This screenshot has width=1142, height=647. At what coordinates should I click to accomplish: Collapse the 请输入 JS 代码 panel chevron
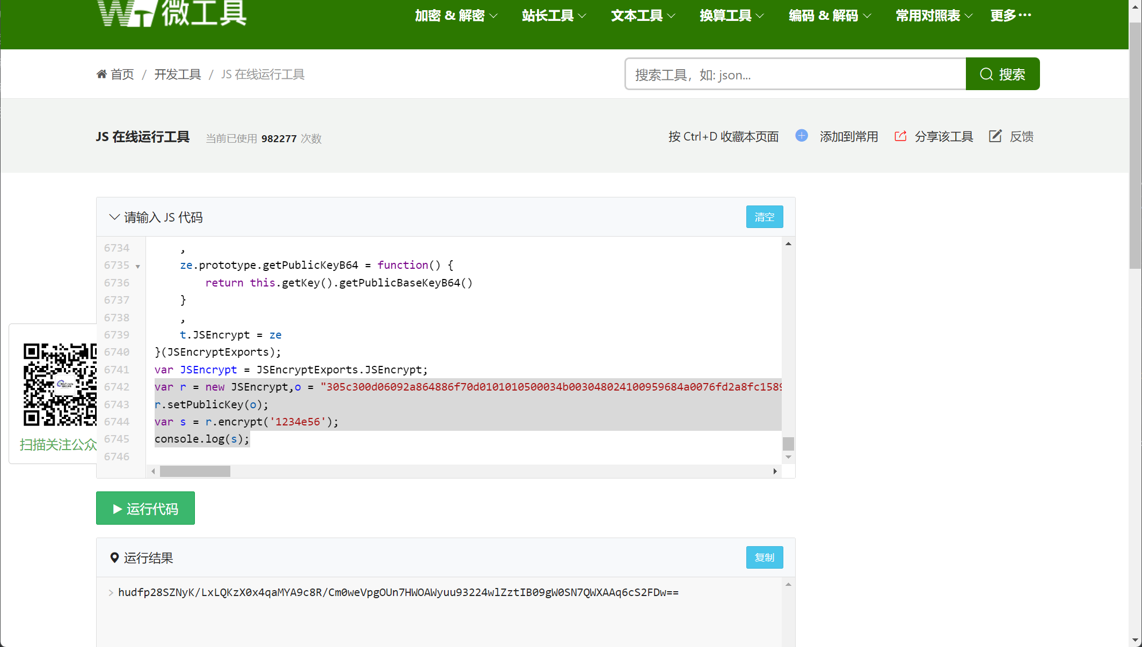click(114, 217)
